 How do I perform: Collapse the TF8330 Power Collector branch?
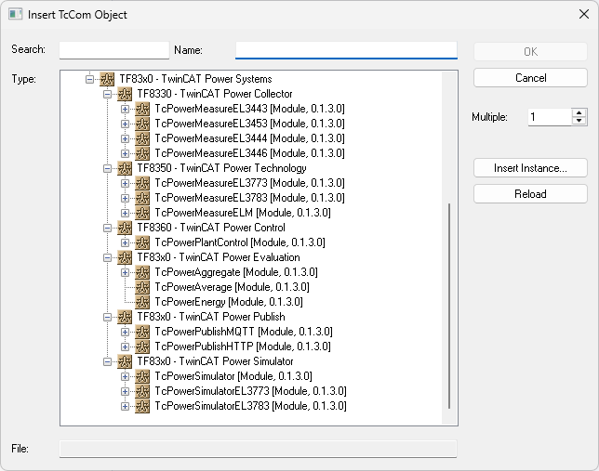click(x=107, y=94)
